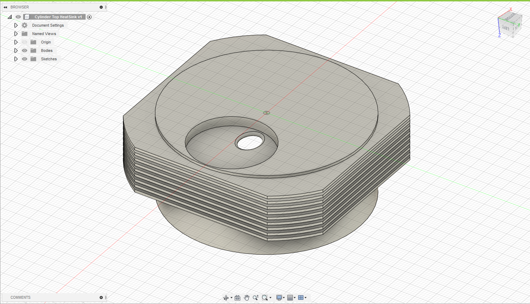Expand the Document Settings node
The width and height of the screenshot is (530, 304).
(16, 25)
